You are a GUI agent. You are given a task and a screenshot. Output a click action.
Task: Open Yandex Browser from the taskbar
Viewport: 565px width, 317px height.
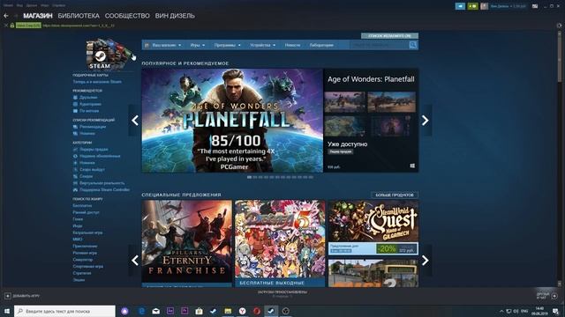point(242,311)
